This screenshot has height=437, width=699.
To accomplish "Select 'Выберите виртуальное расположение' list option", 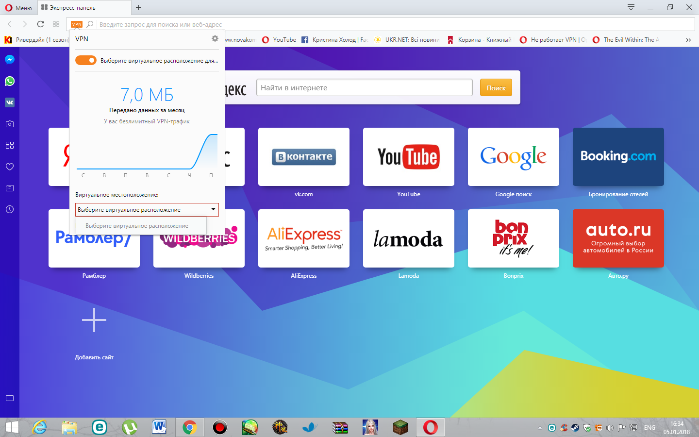I will pyautogui.click(x=141, y=226).
